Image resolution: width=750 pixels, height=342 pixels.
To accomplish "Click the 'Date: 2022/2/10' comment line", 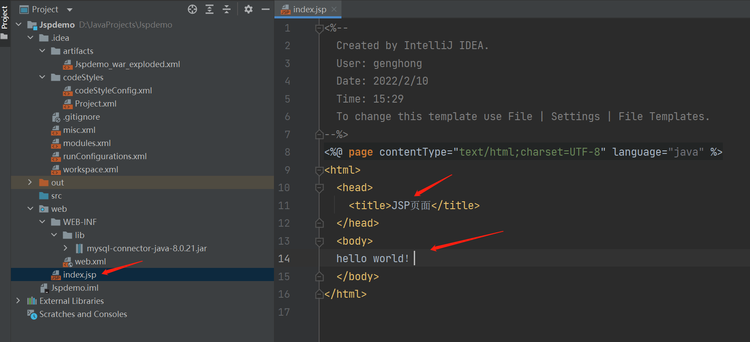I will pyautogui.click(x=382, y=81).
